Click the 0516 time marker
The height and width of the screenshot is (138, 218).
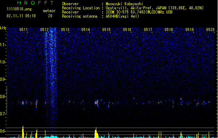127,30
